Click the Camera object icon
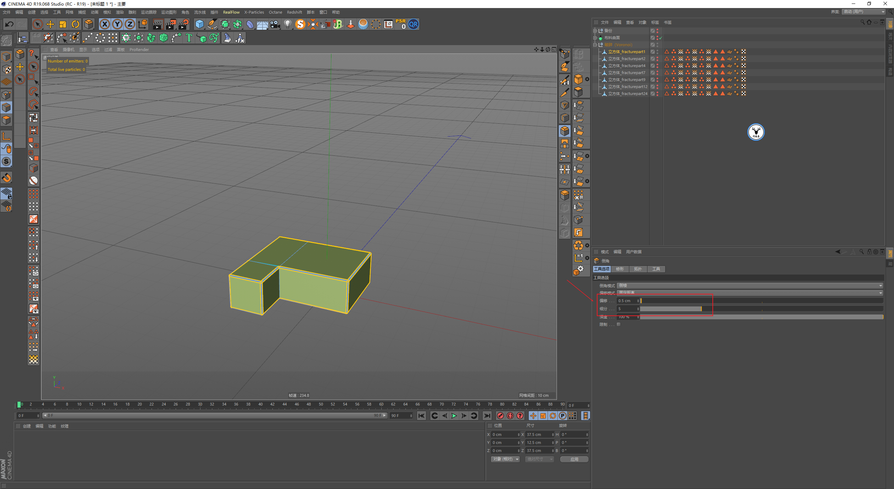Viewport: 894px width, 489px height. 275,24
